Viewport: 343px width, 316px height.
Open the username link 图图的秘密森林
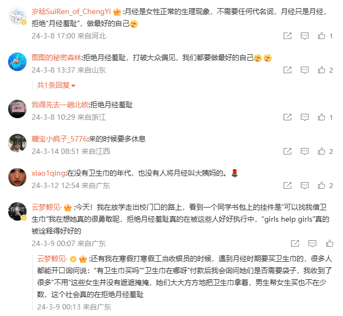click(x=56, y=58)
